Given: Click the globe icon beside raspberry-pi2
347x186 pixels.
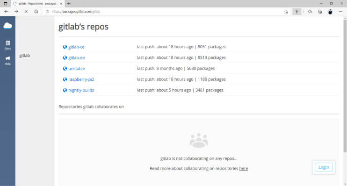Looking at the screenshot, I should tap(65, 79).
